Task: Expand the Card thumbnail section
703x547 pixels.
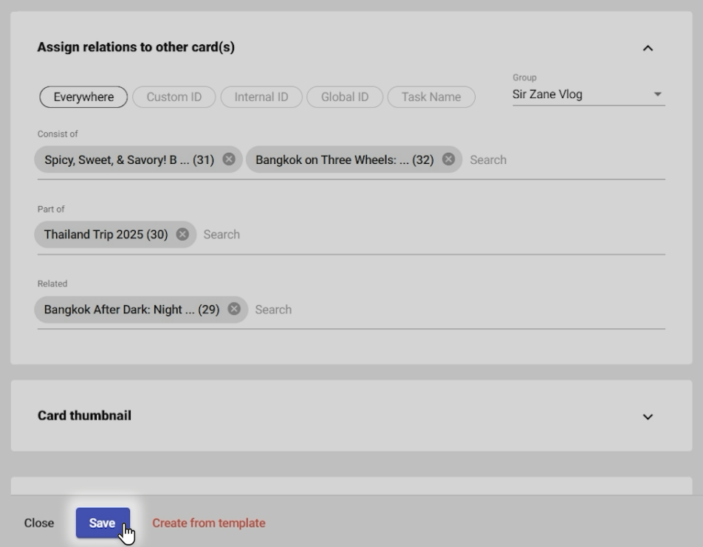Action: [648, 416]
